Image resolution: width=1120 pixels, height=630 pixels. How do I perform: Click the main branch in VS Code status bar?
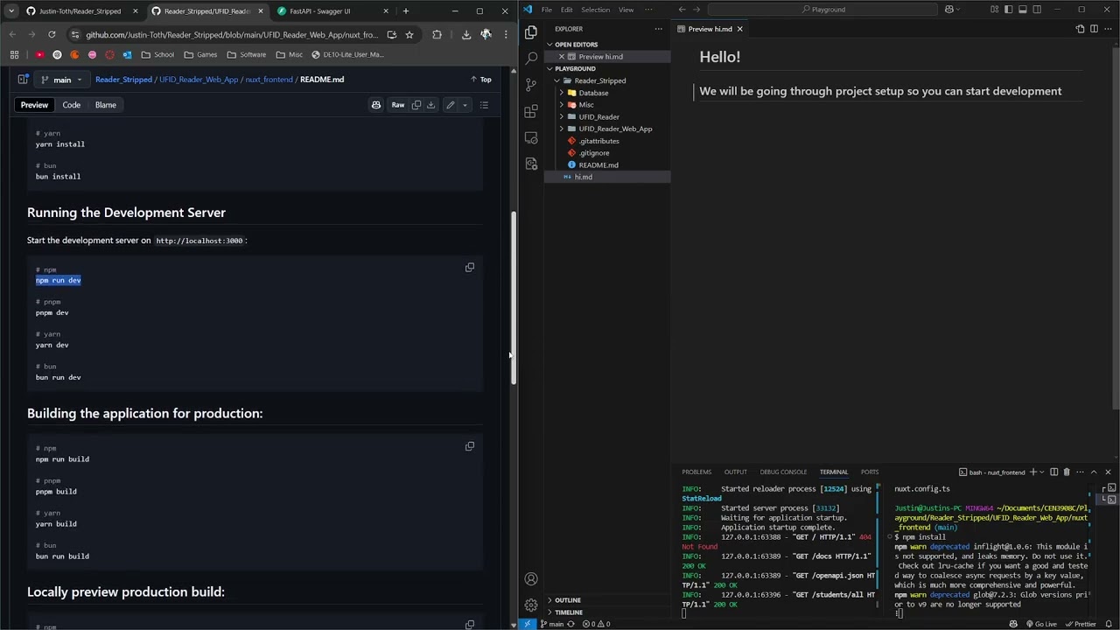click(x=551, y=624)
